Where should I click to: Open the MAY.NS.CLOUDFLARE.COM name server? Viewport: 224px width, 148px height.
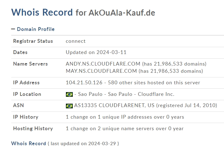pyautogui.click(x=101, y=71)
